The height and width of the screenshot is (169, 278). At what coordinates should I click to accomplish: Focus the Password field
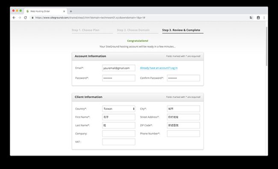118,78
